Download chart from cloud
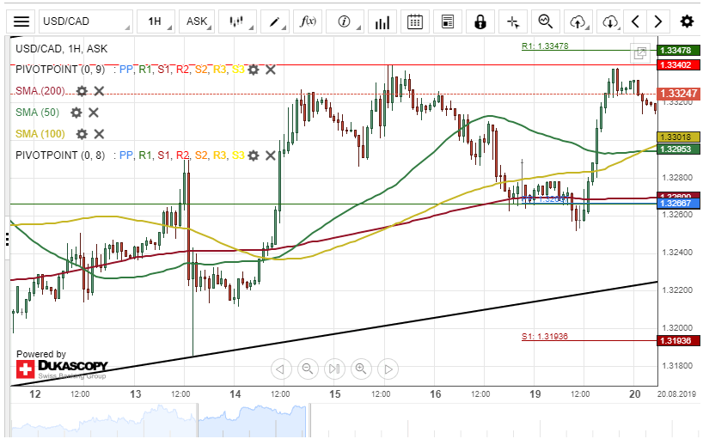Image resolution: width=703 pixels, height=439 pixels. pos(610,21)
